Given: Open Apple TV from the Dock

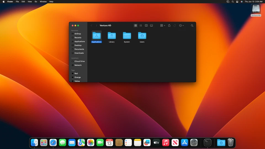Looking at the screenshot, I should click(x=156, y=143).
